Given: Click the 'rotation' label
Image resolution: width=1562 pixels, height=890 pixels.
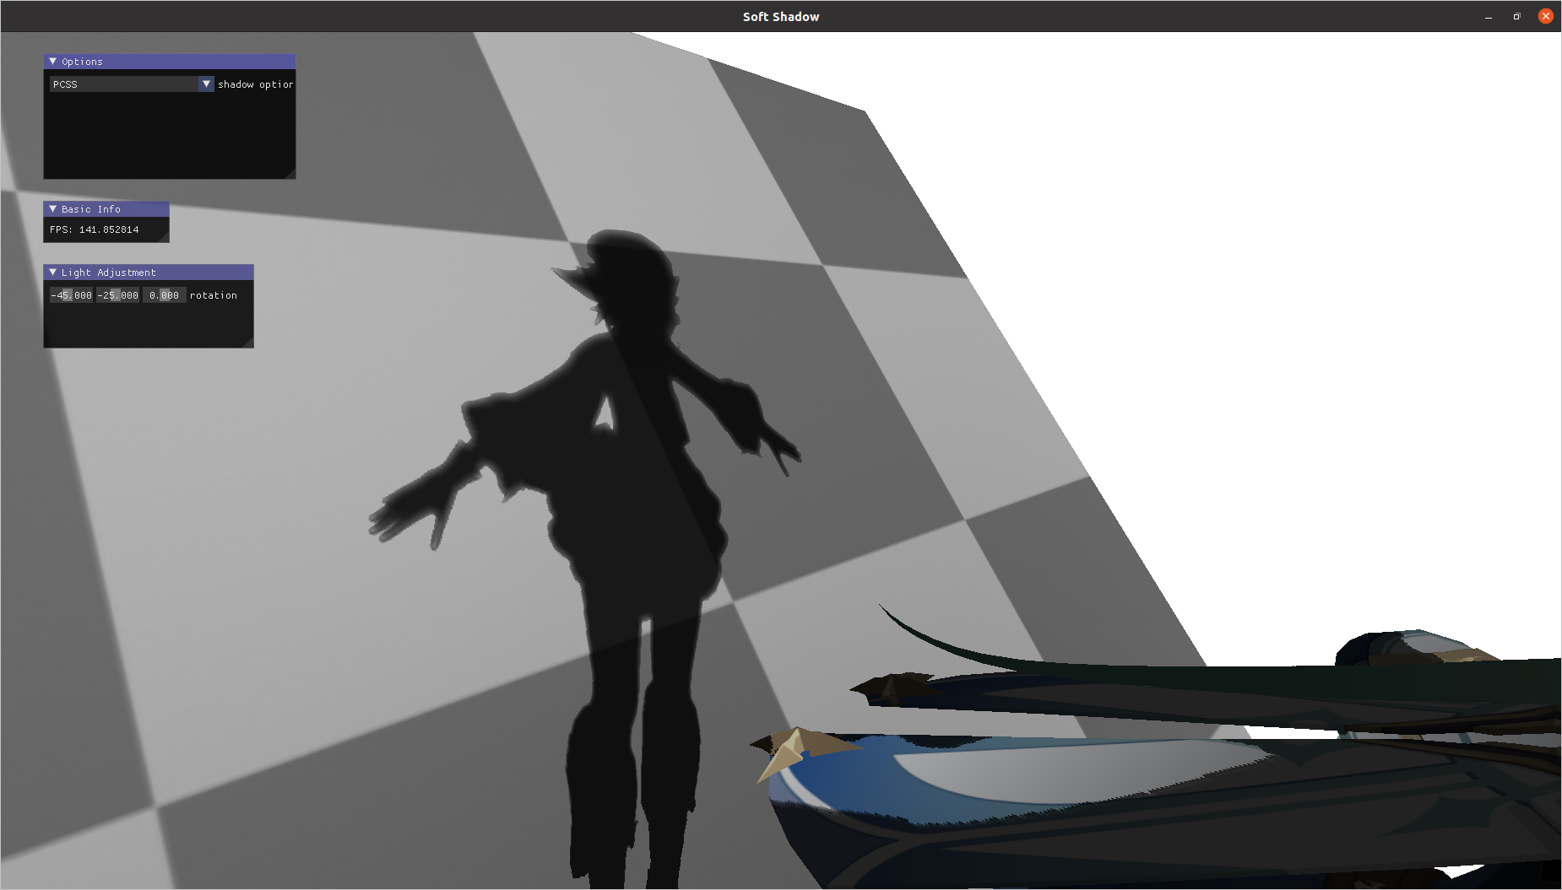Looking at the screenshot, I should pyautogui.click(x=214, y=295).
